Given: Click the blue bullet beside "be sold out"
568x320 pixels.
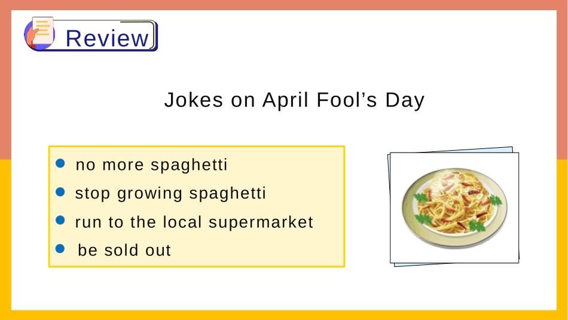Looking at the screenshot, I should [x=60, y=249].
